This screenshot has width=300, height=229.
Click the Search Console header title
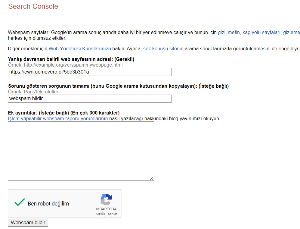[33, 6]
